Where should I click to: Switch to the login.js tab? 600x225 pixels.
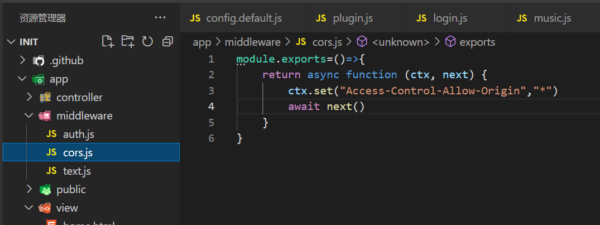click(456, 18)
